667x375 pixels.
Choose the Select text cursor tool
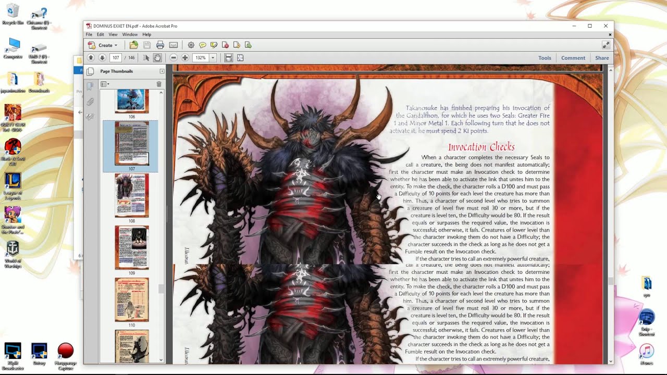[x=146, y=58]
